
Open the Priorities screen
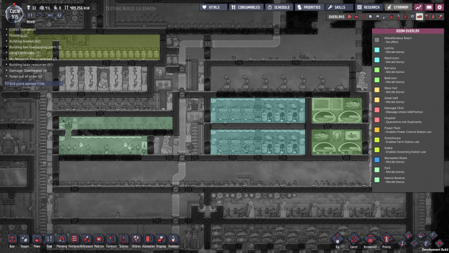[309, 7]
